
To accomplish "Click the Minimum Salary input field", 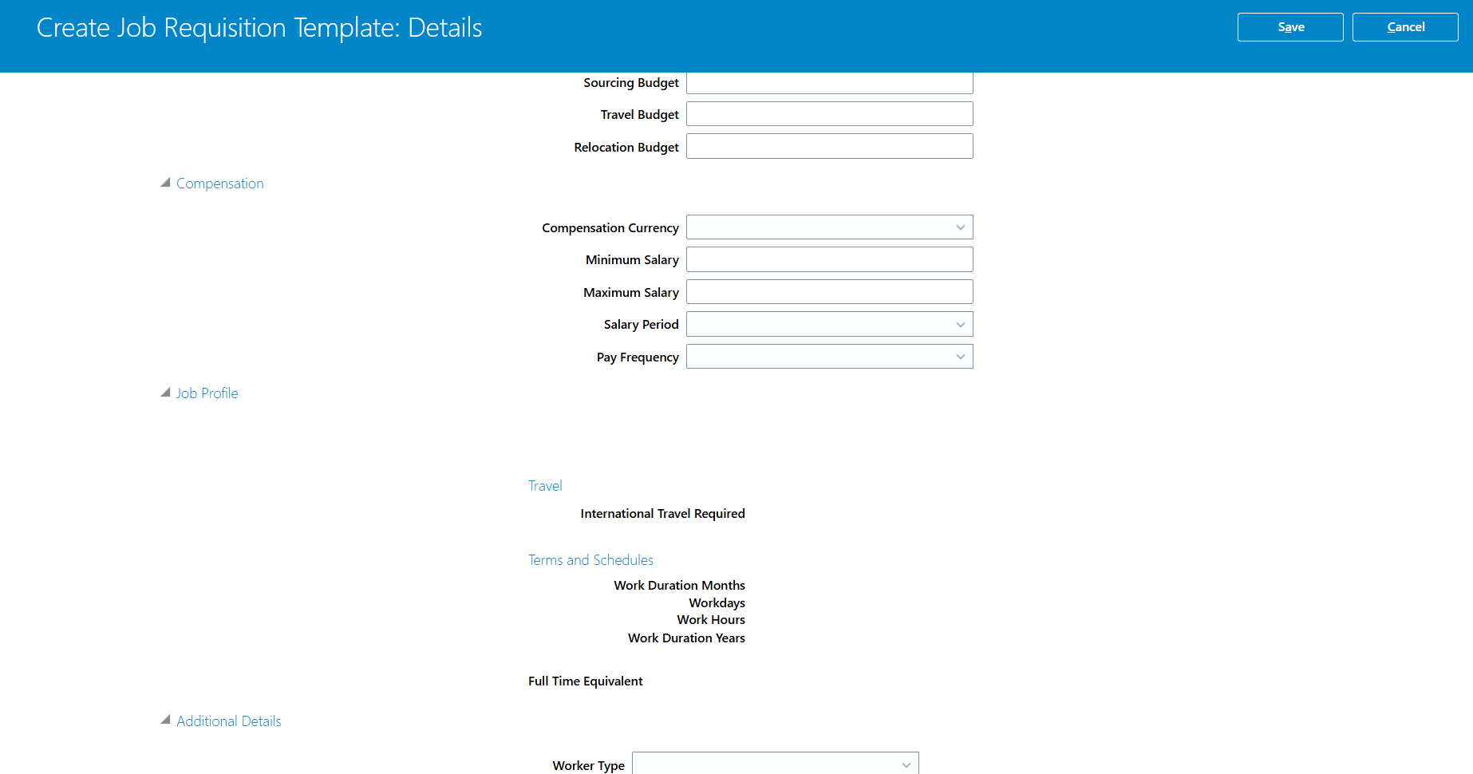I will [830, 259].
